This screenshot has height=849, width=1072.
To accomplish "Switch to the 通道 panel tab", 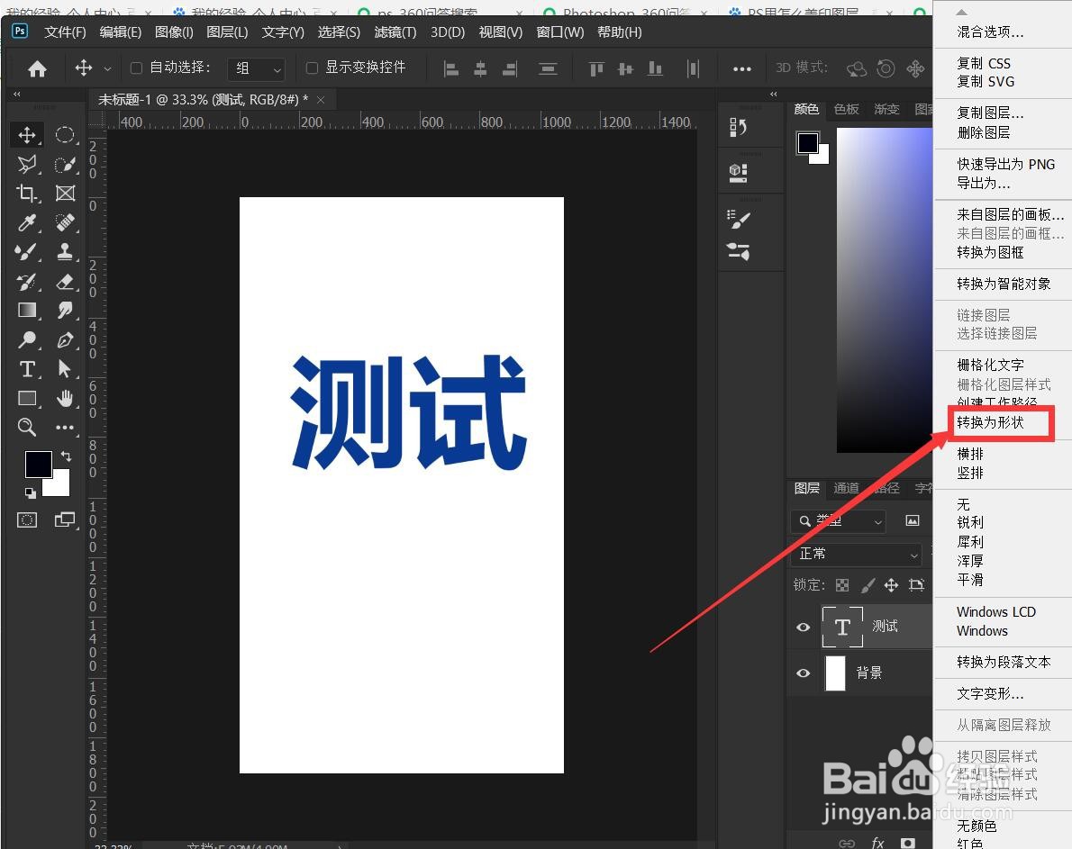I will point(845,488).
